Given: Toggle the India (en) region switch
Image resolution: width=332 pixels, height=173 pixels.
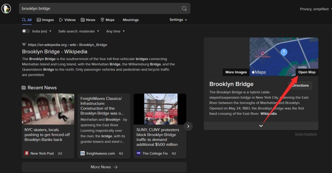Looking at the screenshot, I should pyautogui.click(x=26, y=31).
